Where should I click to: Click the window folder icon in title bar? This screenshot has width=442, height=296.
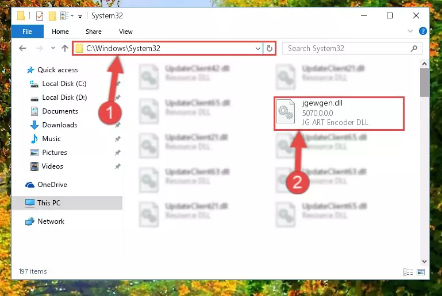tap(21, 15)
